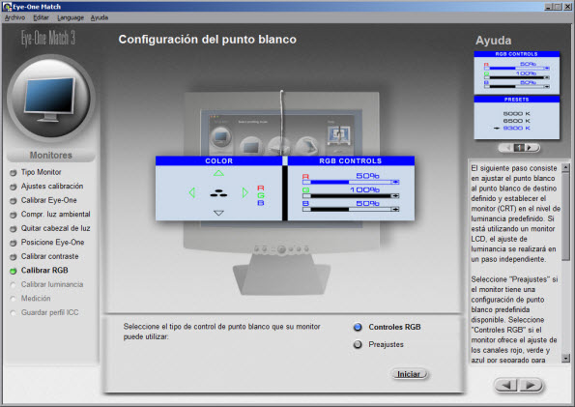Go to the next wizard step arrow
This screenshot has width=575, height=407.
531,385
